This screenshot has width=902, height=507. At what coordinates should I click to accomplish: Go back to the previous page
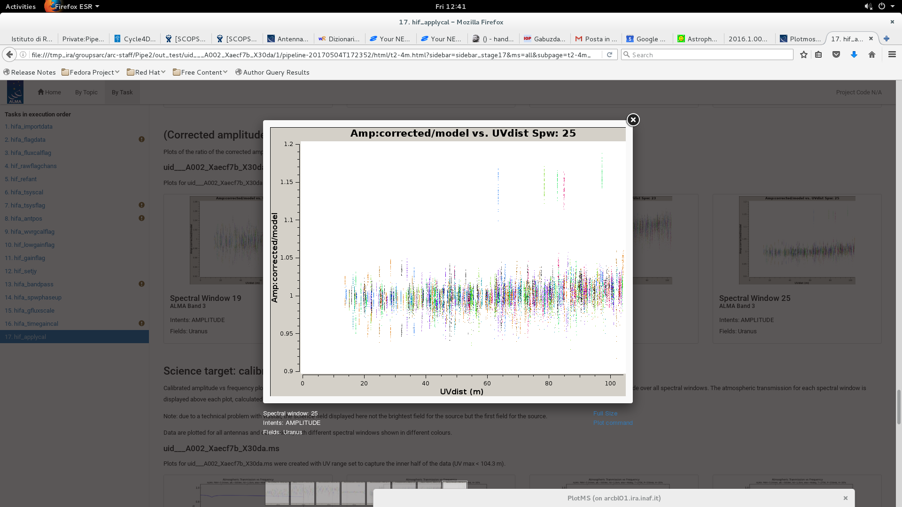click(9, 54)
